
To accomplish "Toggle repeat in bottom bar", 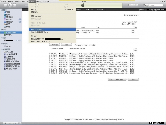I will pyautogui.click(x=15, y=123).
